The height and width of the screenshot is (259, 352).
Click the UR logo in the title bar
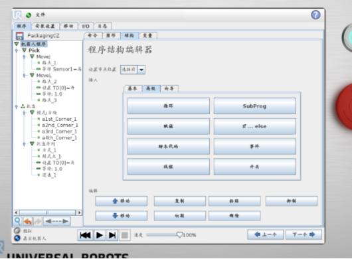pos(17,15)
